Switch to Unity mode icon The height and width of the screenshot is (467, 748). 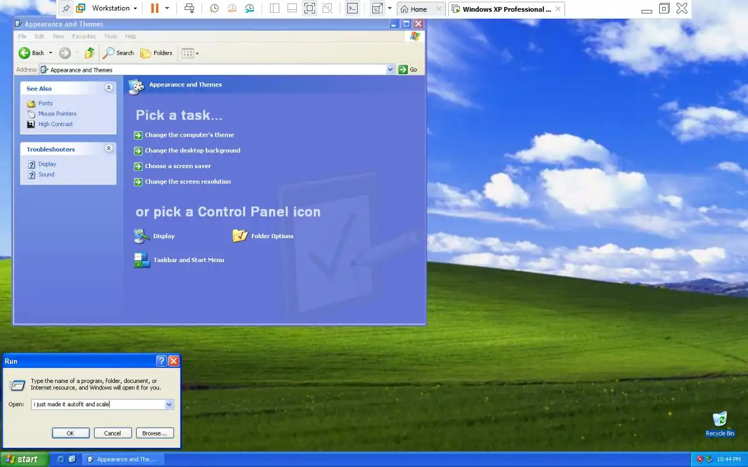[327, 8]
